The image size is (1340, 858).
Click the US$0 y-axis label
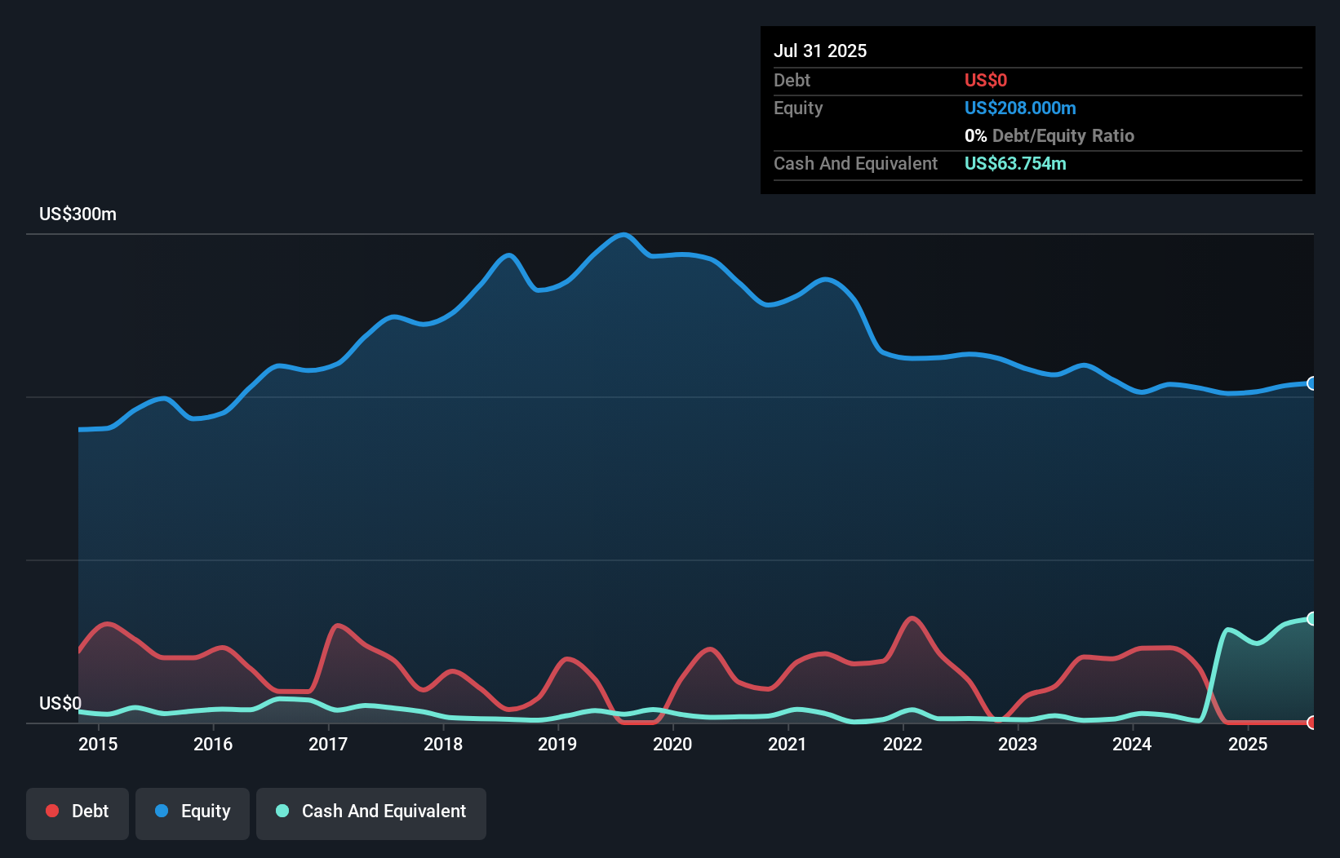click(60, 703)
